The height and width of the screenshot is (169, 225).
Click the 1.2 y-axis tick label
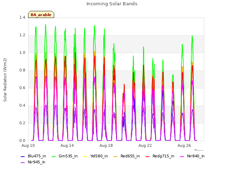22,35
